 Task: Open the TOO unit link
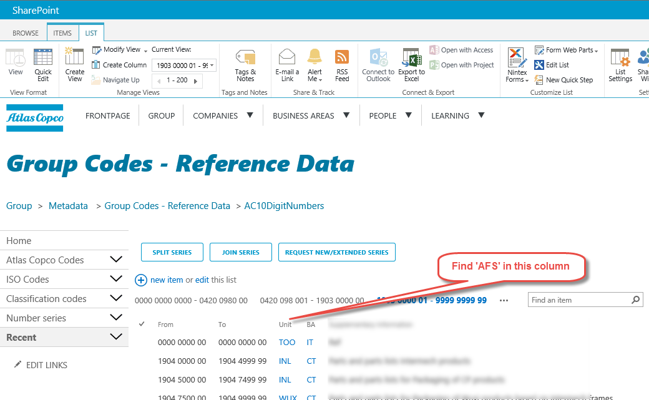[287, 343]
